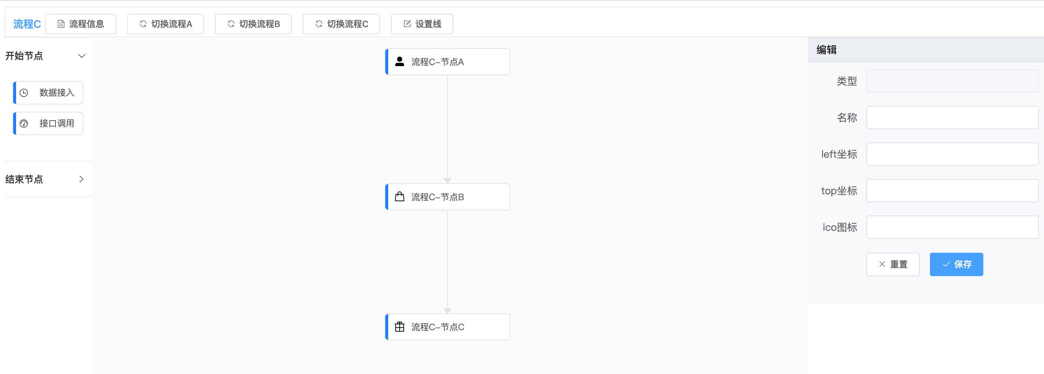Select the 流程C-节点B node label
Viewport: 1044px width, 374px height.
tap(438, 197)
